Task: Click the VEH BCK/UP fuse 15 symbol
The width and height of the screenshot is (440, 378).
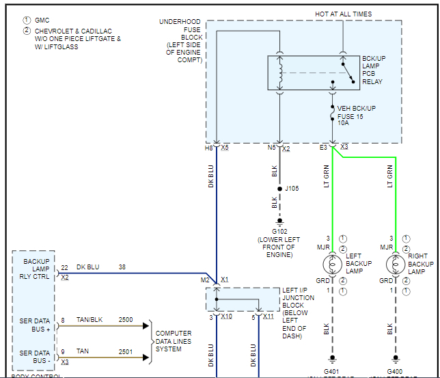Action: coord(332,113)
